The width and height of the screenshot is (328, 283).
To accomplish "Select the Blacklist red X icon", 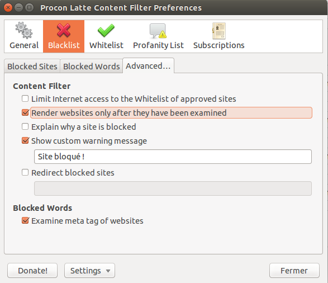I will tap(64, 30).
